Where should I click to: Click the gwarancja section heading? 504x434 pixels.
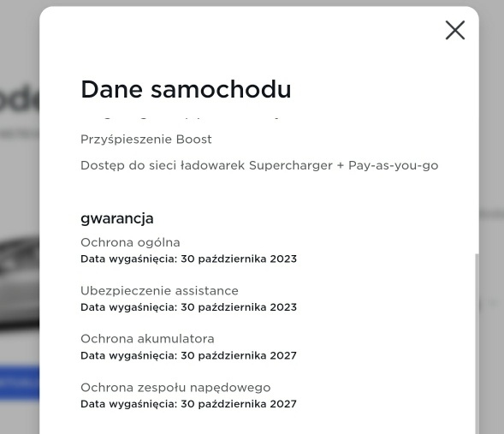117,218
